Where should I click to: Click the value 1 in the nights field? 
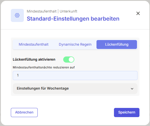[x=18, y=75]
